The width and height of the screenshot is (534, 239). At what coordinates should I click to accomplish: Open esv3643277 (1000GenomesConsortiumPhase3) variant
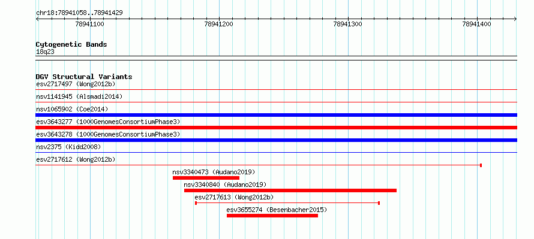[x=108, y=122]
